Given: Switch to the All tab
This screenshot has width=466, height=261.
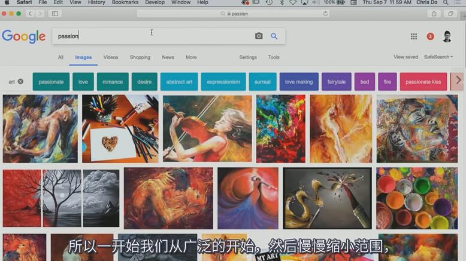Looking at the screenshot, I should tap(60, 57).
